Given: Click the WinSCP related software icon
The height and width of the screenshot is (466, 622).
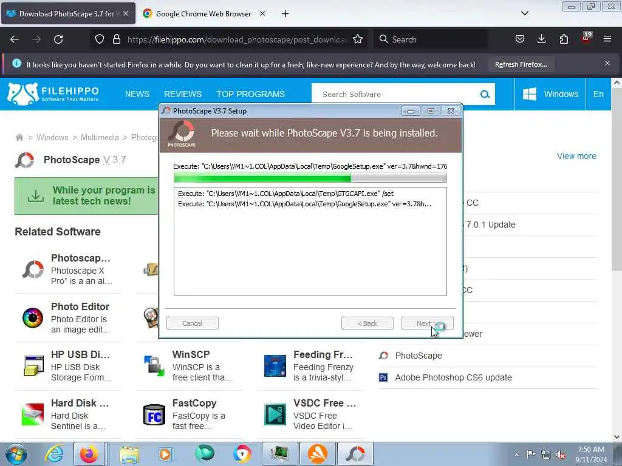Looking at the screenshot, I should [154, 366].
